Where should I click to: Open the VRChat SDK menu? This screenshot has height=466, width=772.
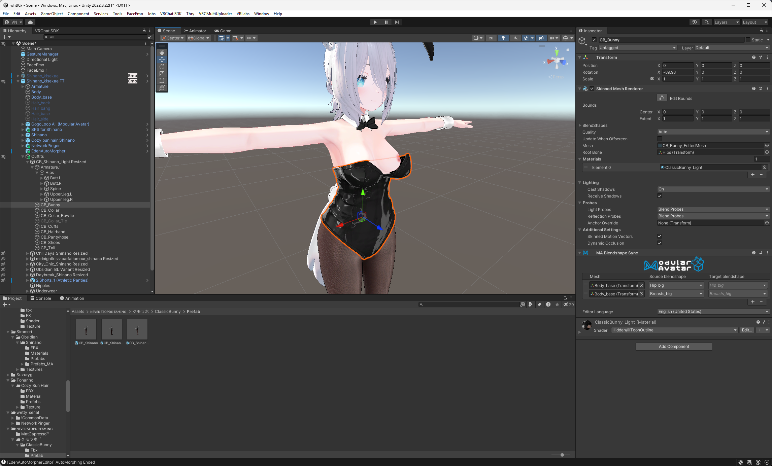(171, 14)
